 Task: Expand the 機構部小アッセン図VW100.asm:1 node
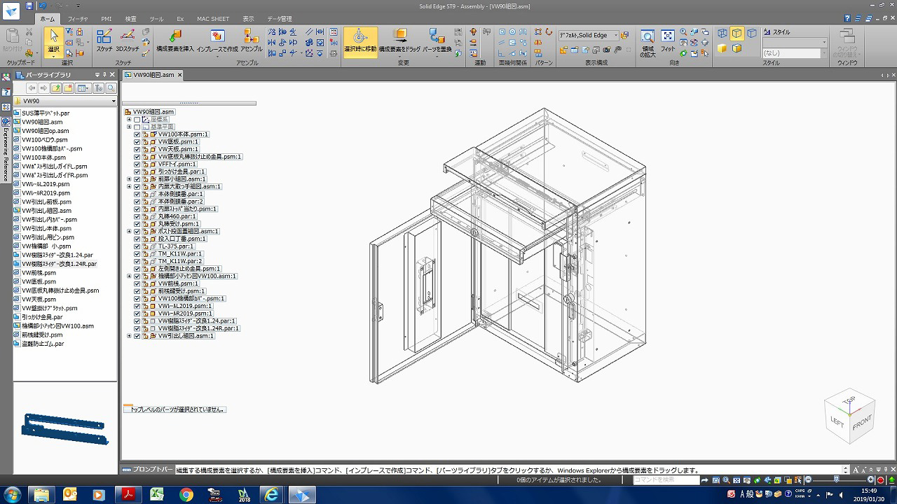click(129, 276)
